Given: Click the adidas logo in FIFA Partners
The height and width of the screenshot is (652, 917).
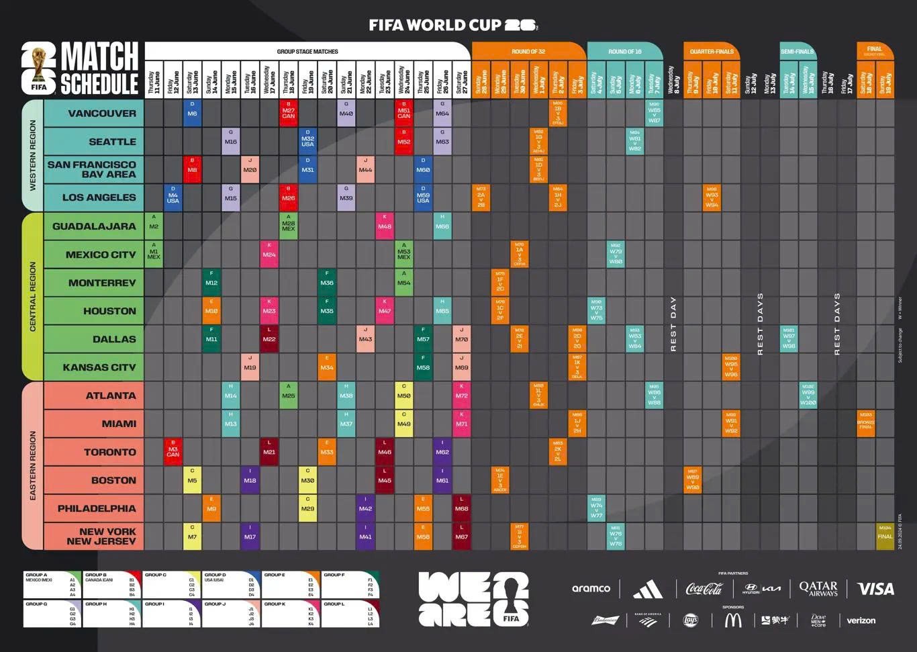Looking at the screenshot, I should [647, 590].
